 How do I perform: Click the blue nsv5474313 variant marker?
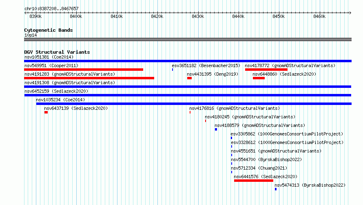[276, 189]
